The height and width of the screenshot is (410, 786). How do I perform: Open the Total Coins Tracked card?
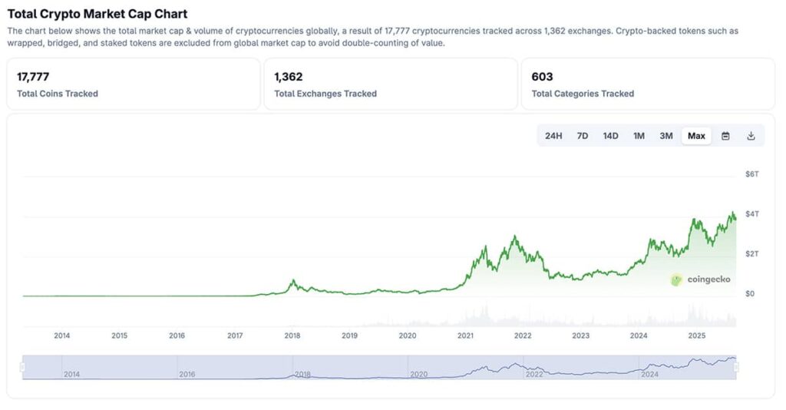point(134,84)
